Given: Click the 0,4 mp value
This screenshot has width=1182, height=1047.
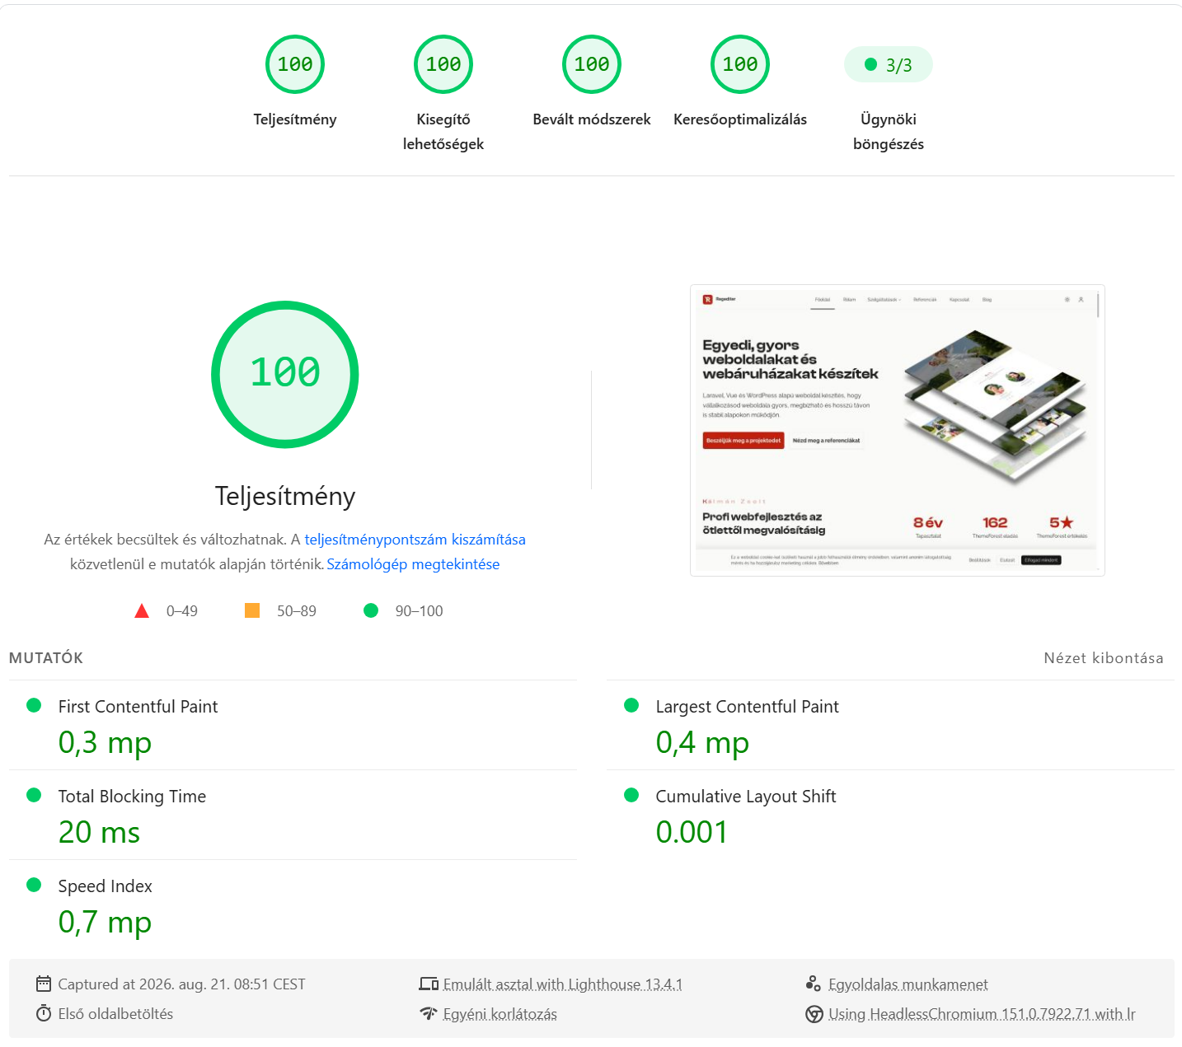Looking at the screenshot, I should tap(702, 742).
